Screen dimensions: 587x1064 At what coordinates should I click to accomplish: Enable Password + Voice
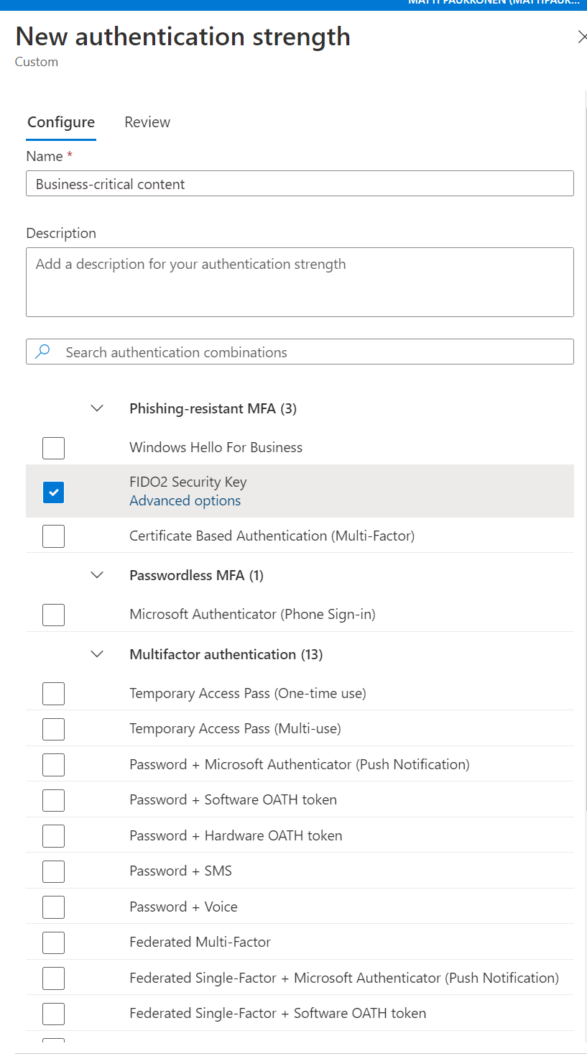tap(53, 907)
